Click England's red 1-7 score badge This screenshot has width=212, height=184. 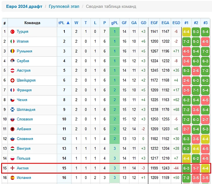click(196, 168)
